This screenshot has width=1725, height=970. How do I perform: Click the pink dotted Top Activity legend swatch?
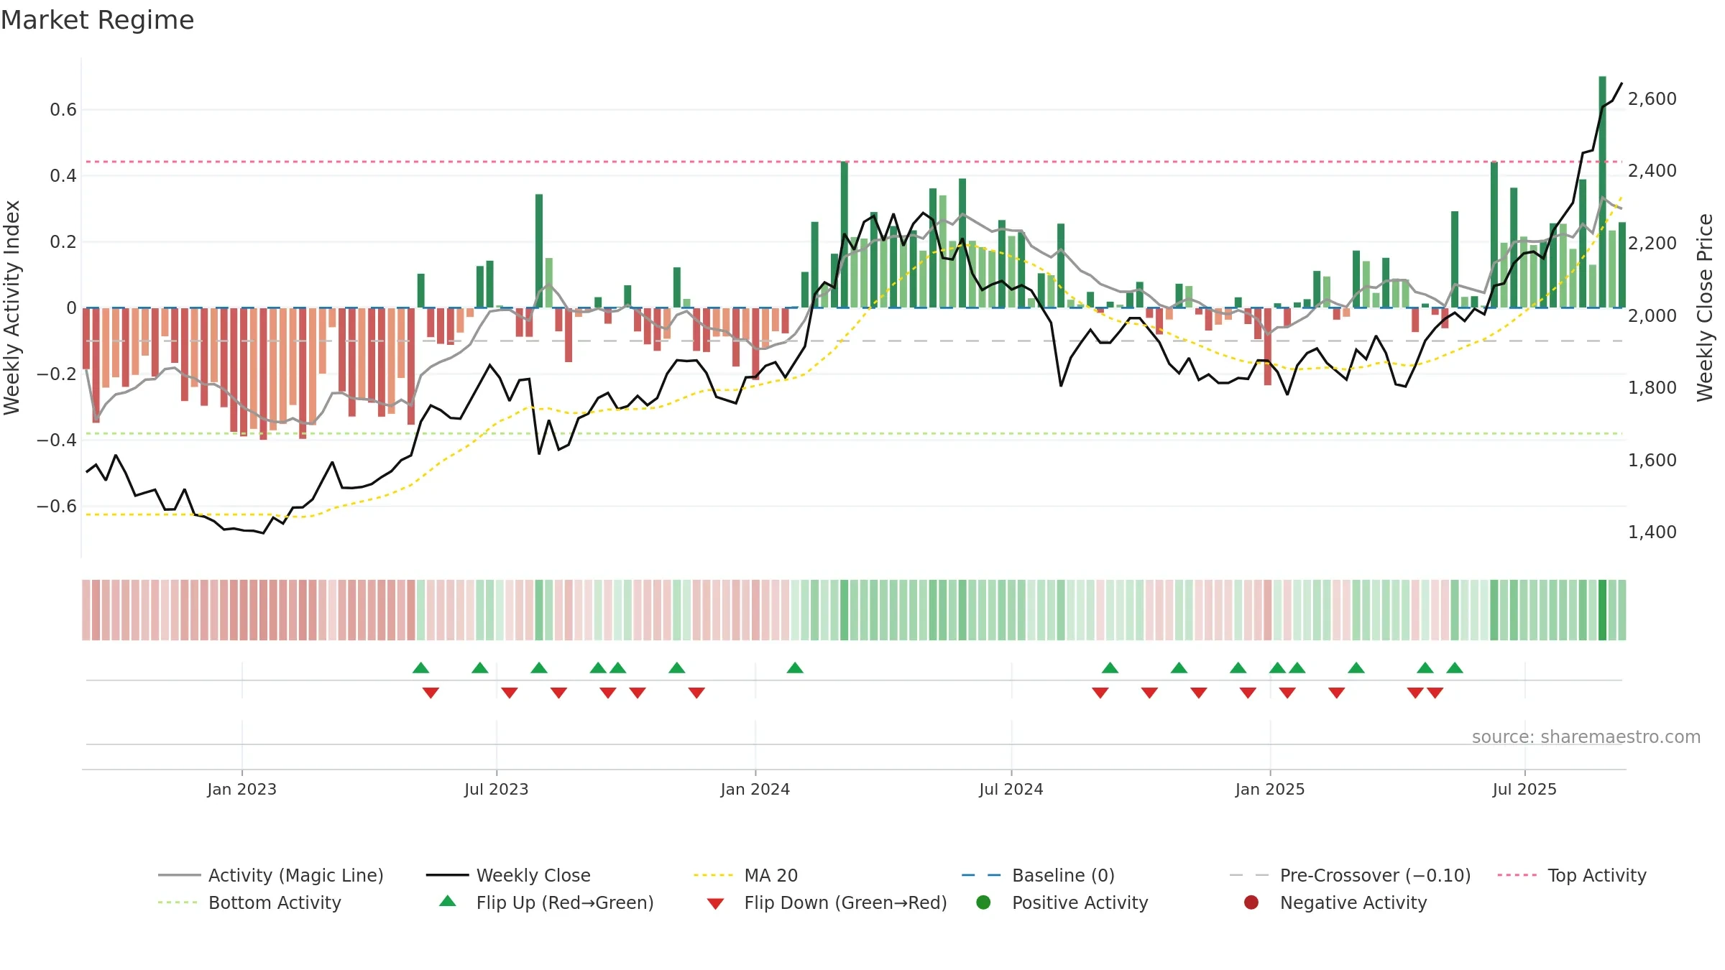(1517, 875)
